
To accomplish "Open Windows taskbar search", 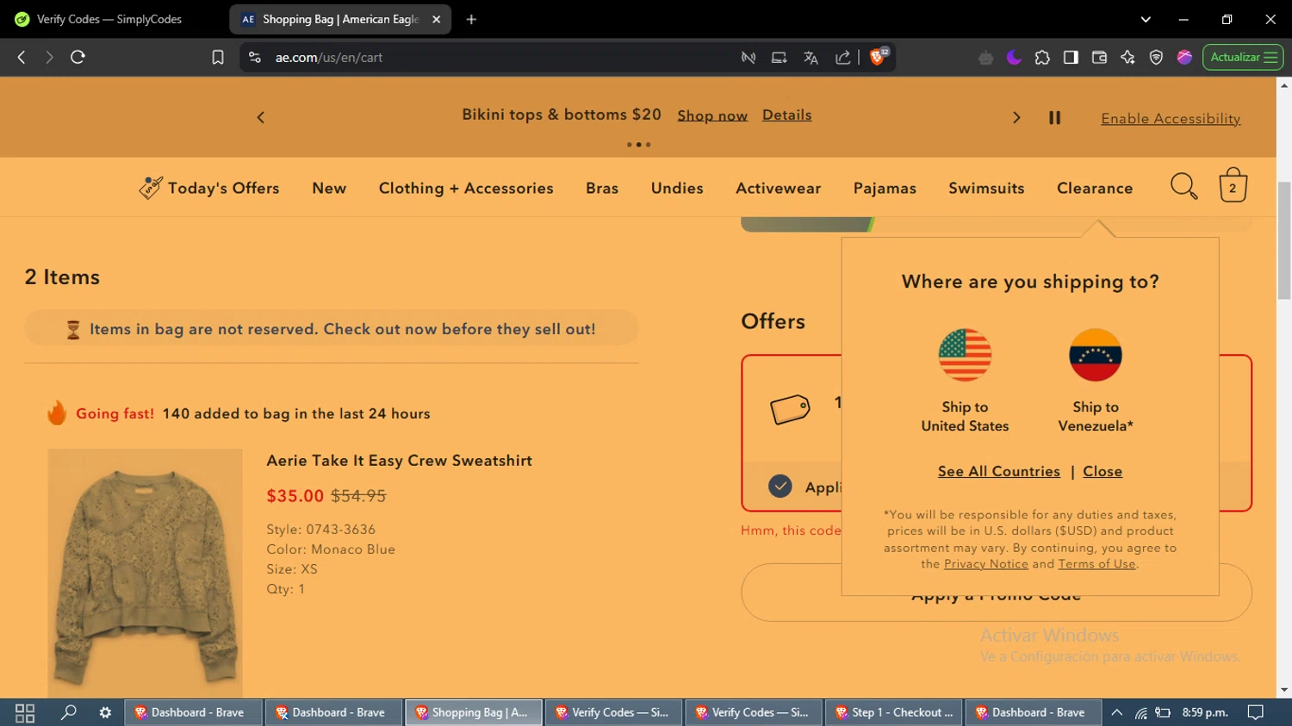I will pos(68,712).
